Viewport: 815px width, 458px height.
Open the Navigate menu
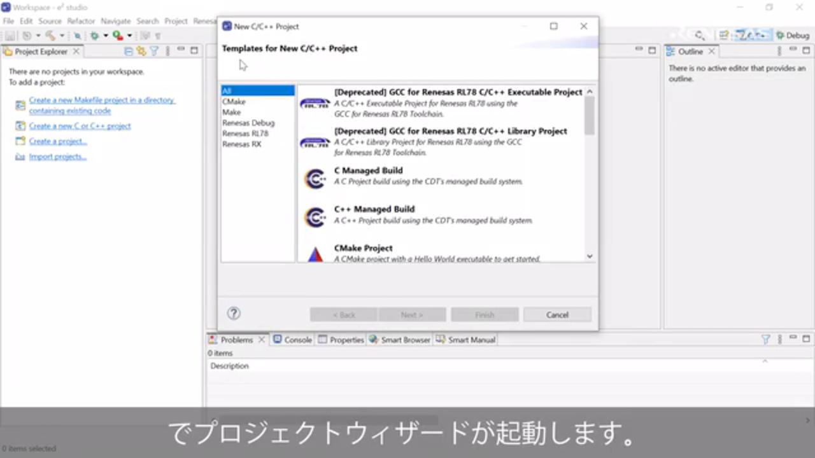[115, 21]
